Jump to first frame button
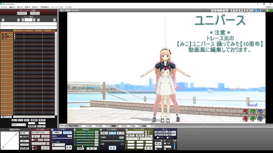The width and height of the screenshot is (273, 153). (3, 20)
